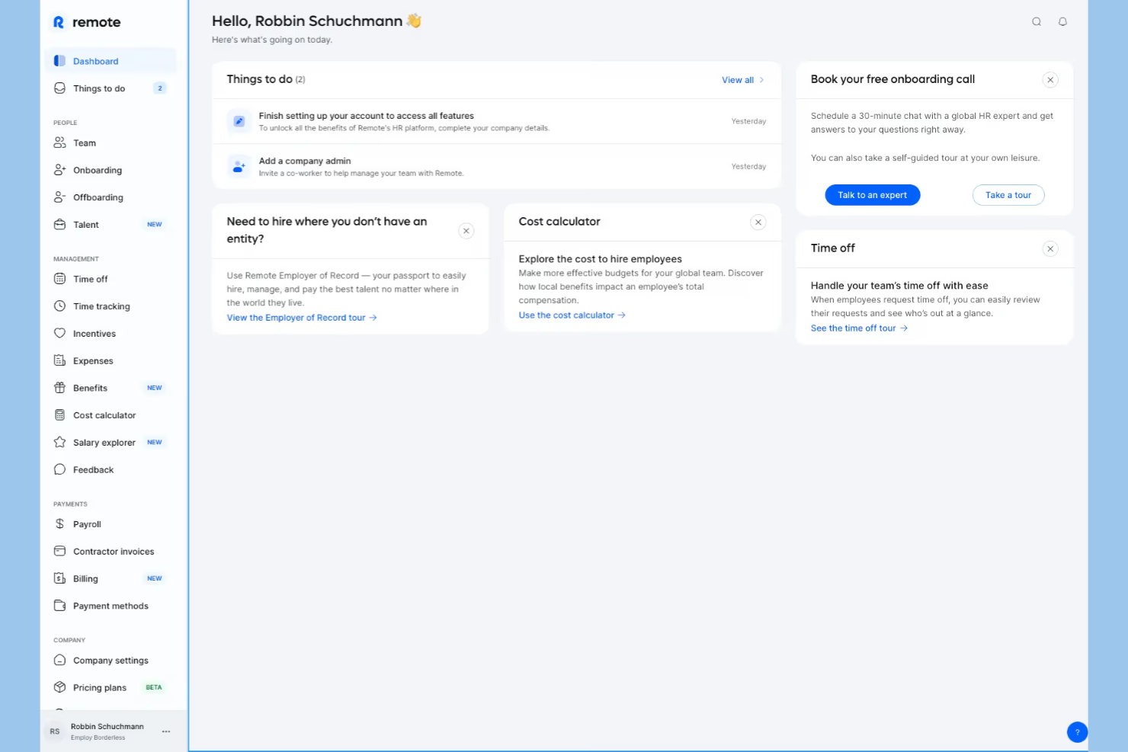Click the Contractor invoices label
Viewport: 1128px width, 752px height.
[x=114, y=552]
